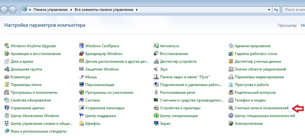The width and height of the screenshot is (305, 140).
Task: Open the Windows CardSpace icon
Action: [82, 46]
